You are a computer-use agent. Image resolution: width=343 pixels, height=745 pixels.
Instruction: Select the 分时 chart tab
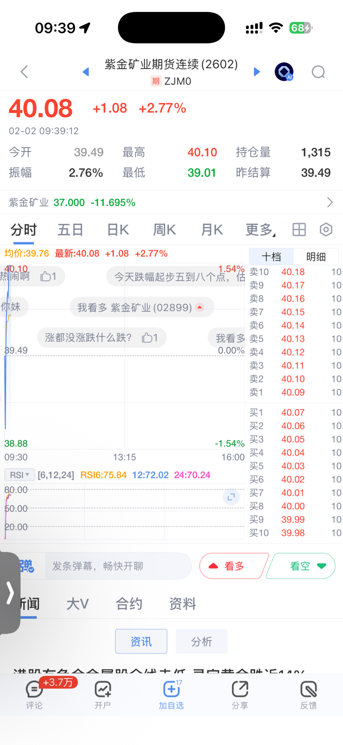[24, 230]
